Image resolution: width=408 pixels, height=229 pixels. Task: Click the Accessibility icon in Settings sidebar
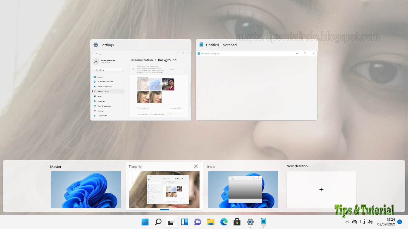[x=95, y=116]
